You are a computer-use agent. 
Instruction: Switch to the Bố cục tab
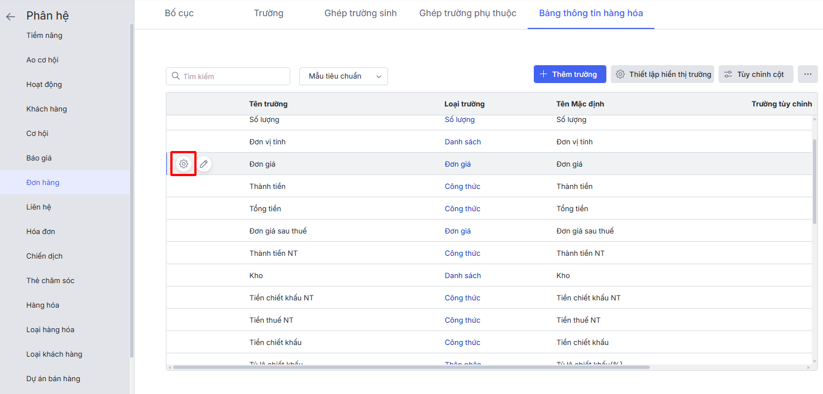[x=179, y=13]
